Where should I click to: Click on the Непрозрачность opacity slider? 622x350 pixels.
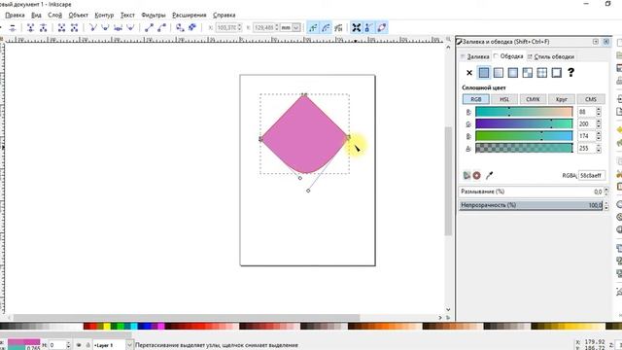(531, 205)
